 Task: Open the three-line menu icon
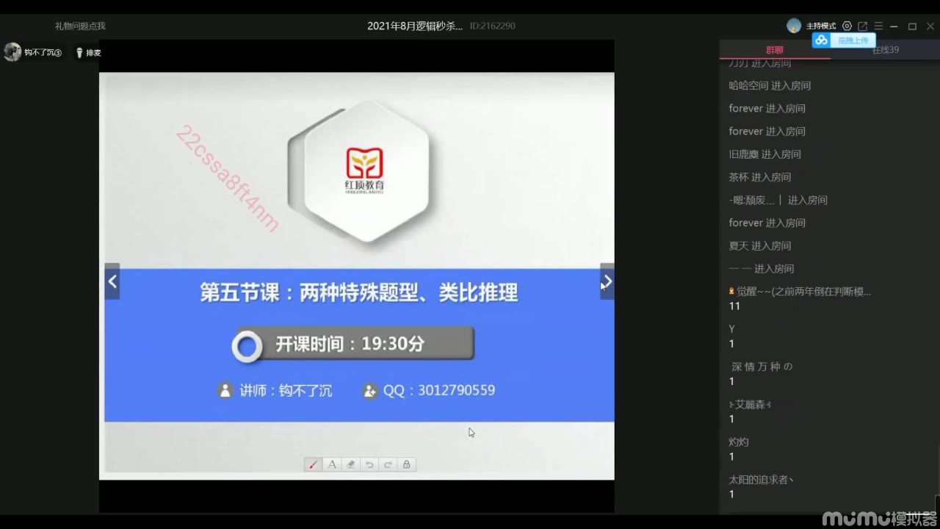pos(878,26)
